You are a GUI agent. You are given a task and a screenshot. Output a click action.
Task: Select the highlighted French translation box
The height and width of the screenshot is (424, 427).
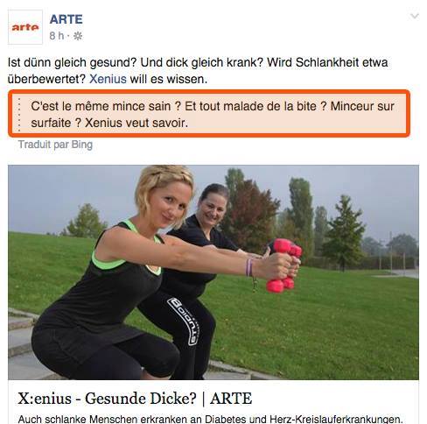209,113
